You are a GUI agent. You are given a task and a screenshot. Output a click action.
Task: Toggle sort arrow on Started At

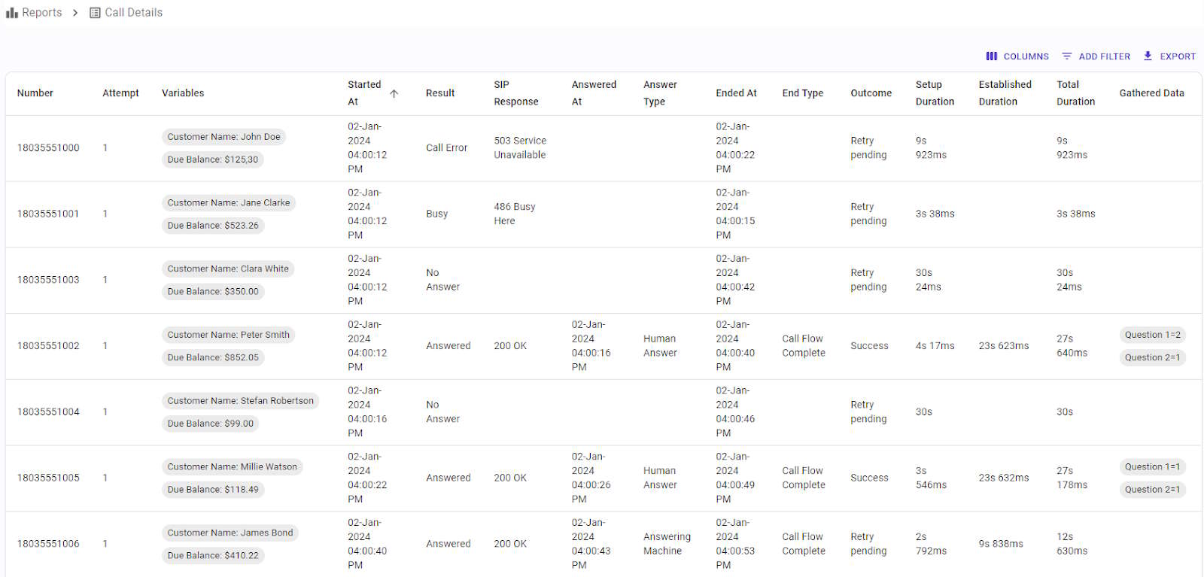pos(394,93)
